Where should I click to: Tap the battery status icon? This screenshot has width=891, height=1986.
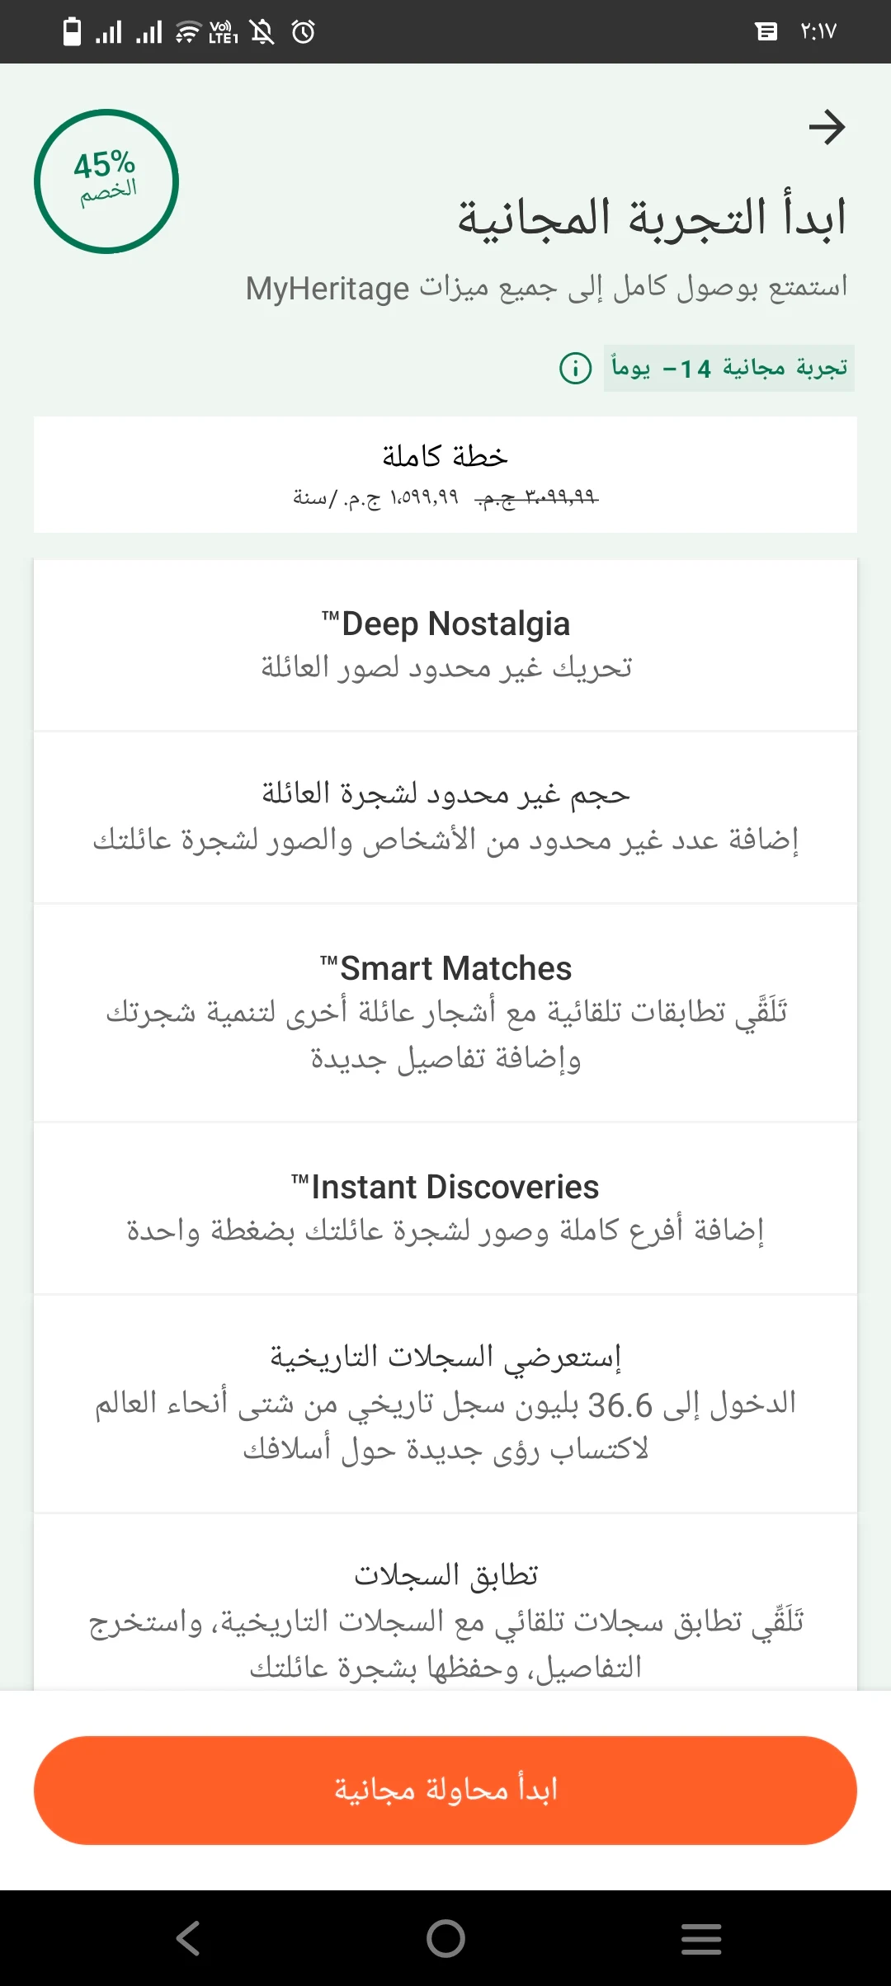(73, 32)
